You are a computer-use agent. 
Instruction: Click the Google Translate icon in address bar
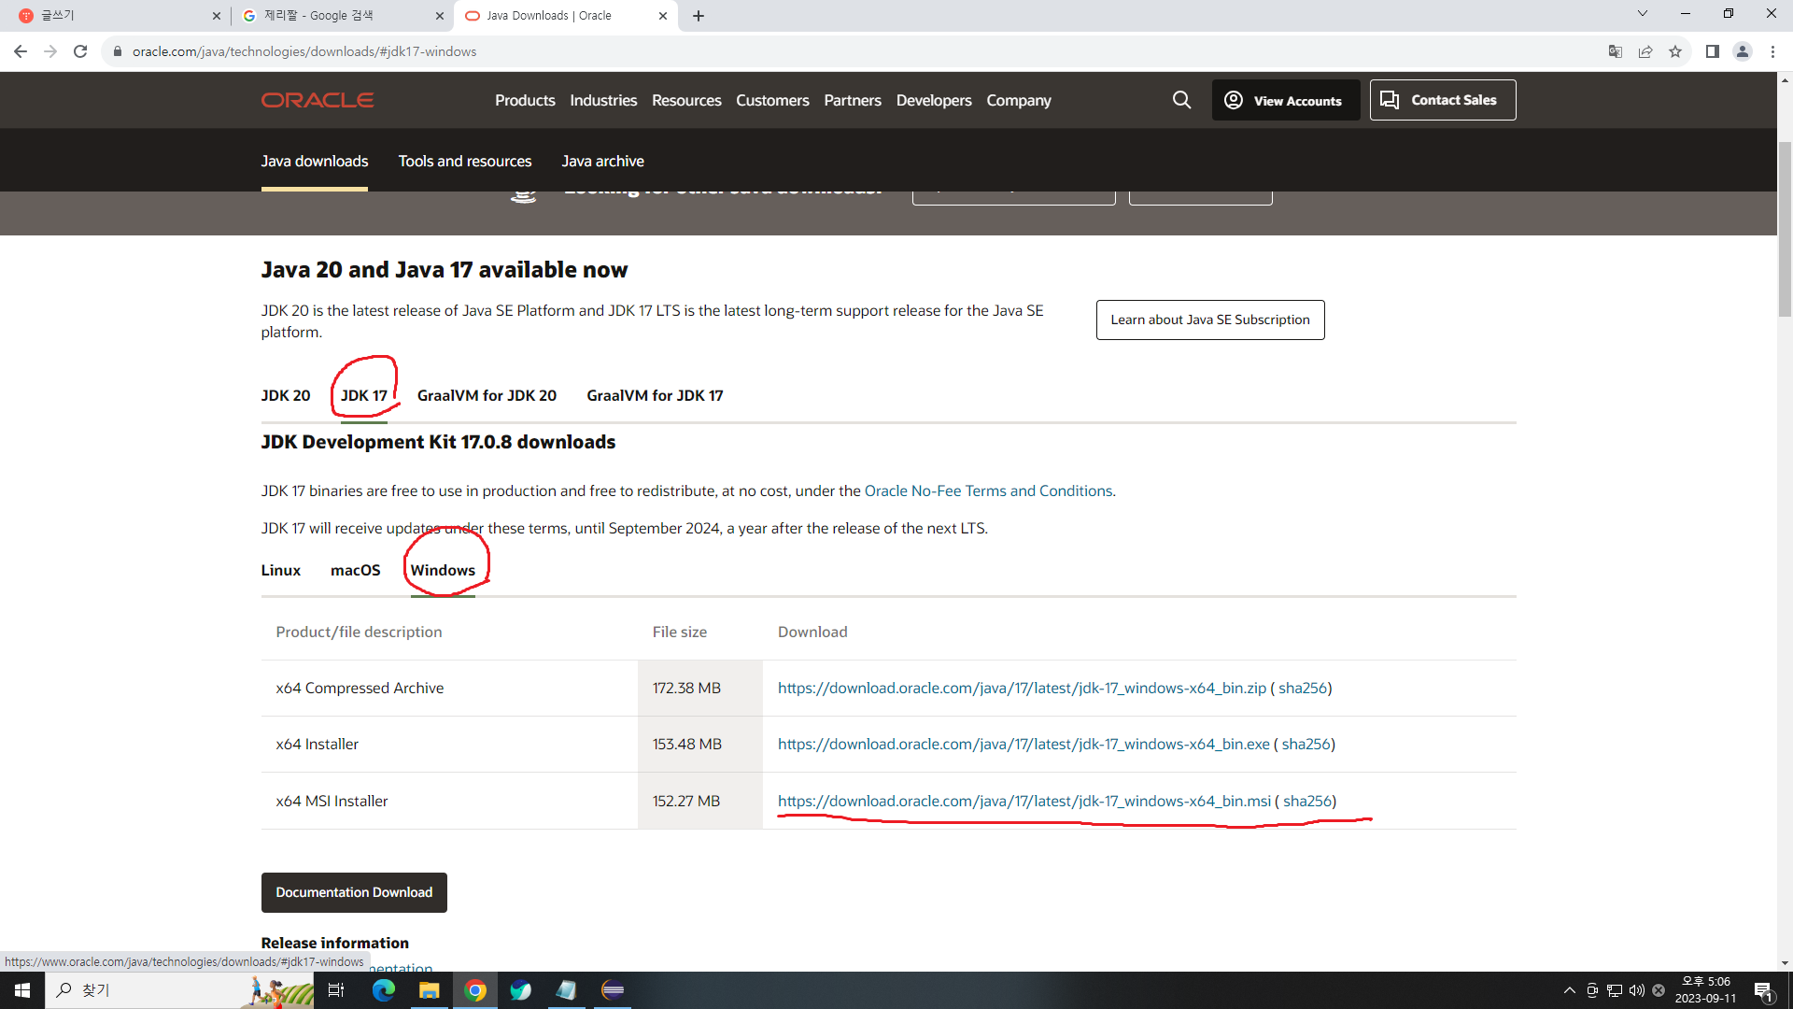(1615, 51)
